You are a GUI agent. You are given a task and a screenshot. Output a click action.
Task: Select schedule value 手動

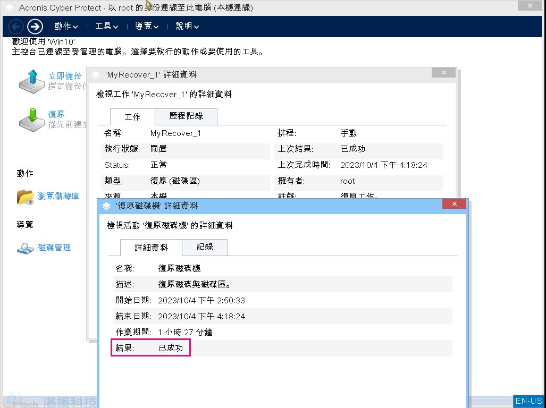[348, 133]
